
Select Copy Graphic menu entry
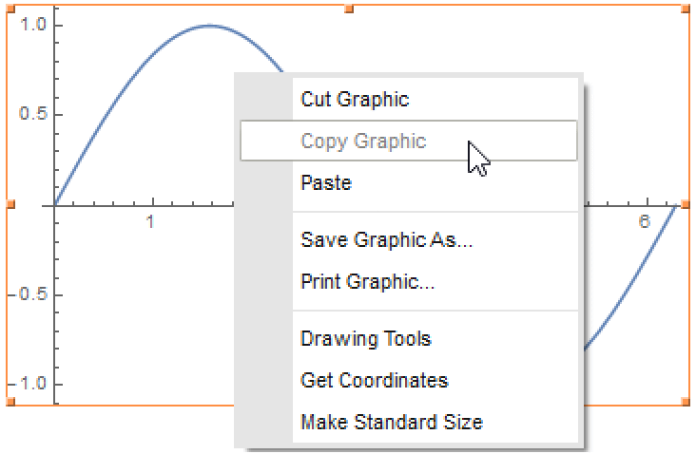coord(408,141)
